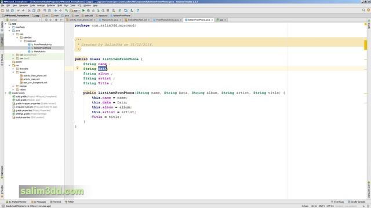Click the lightbulb intention icon in gutter
The width and height of the screenshot is (371, 208).
pyautogui.click(x=77, y=68)
